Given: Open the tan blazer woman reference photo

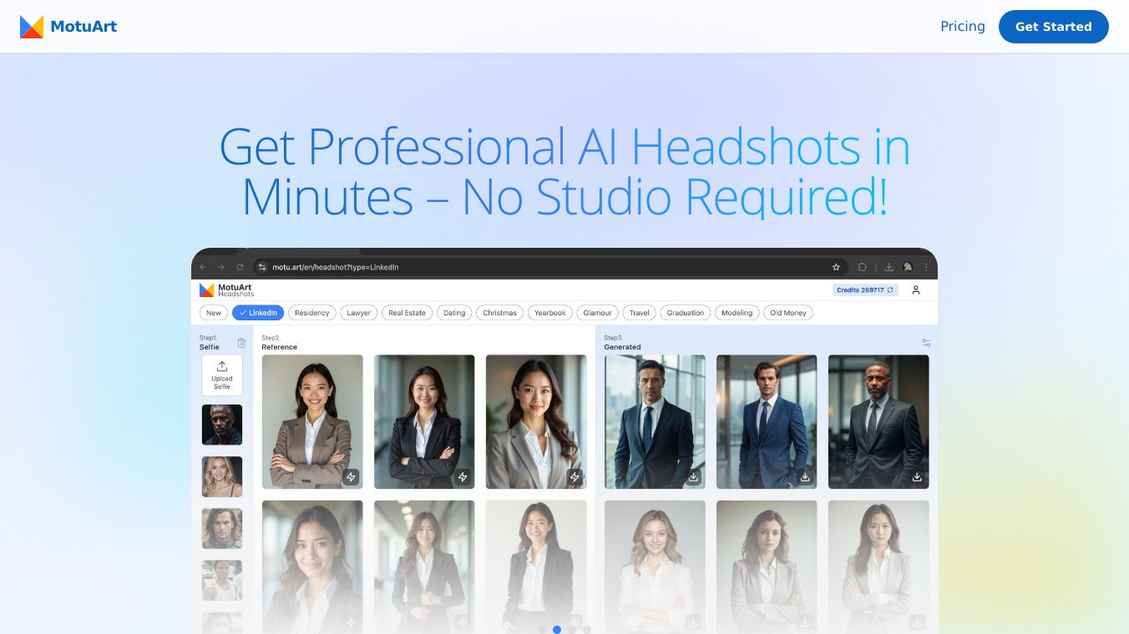Looking at the screenshot, I should click(x=312, y=421).
